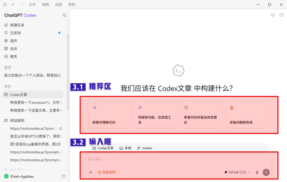Click the sidebar vertical scrollbar

coord(68,72)
